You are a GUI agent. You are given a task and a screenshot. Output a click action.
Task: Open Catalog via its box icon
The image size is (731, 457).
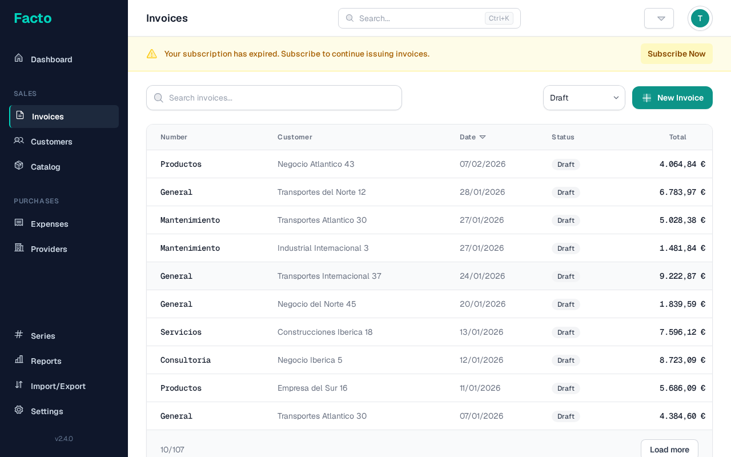(x=19, y=166)
